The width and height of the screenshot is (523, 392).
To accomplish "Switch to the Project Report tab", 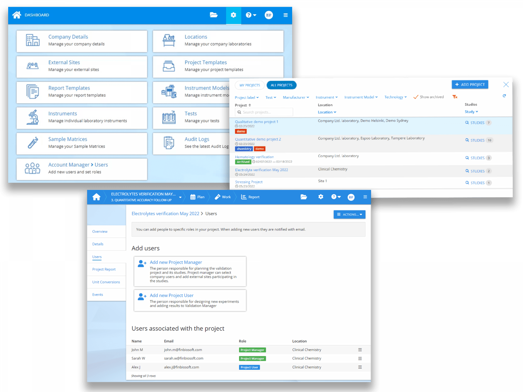I will click(x=104, y=269).
